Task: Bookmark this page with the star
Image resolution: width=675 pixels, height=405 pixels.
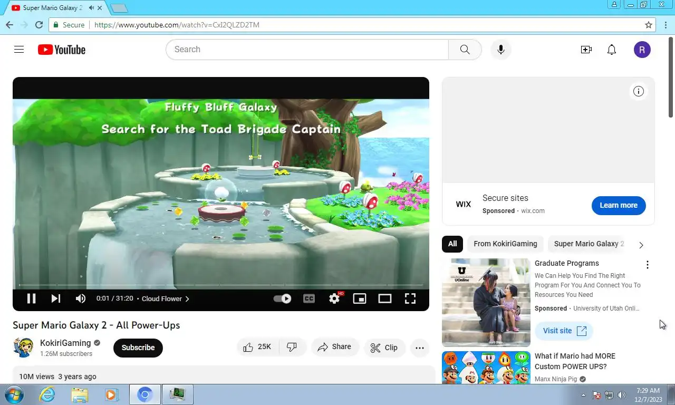Action: [649, 25]
